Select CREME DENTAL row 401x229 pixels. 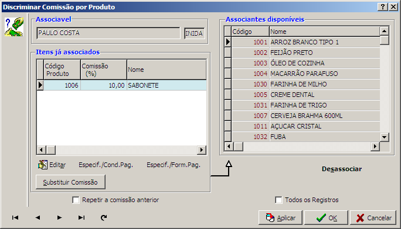302,95
